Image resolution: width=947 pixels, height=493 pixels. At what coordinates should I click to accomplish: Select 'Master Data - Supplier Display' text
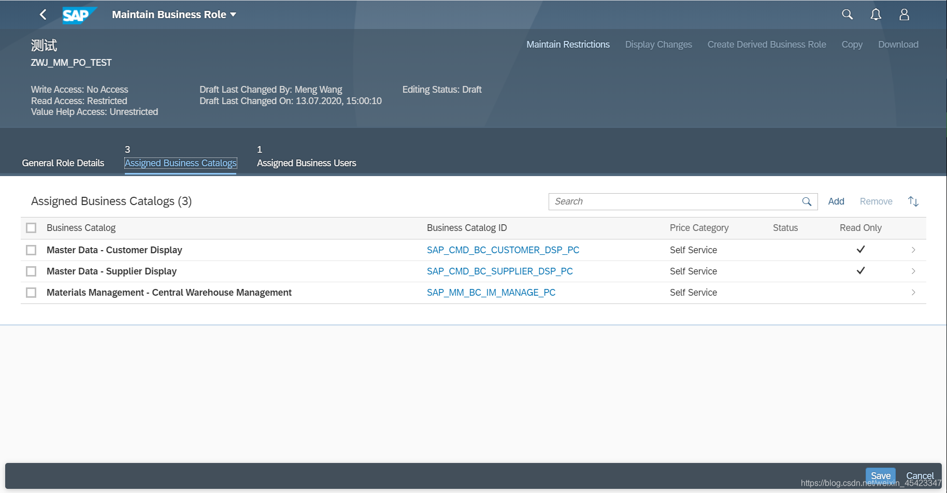pyautogui.click(x=111, y=271)
